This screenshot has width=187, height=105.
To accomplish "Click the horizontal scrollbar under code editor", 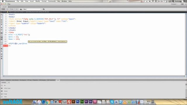I will [x=94, y=76].
